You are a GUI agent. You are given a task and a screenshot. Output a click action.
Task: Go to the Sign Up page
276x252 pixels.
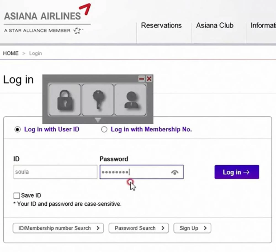[192, 228]
